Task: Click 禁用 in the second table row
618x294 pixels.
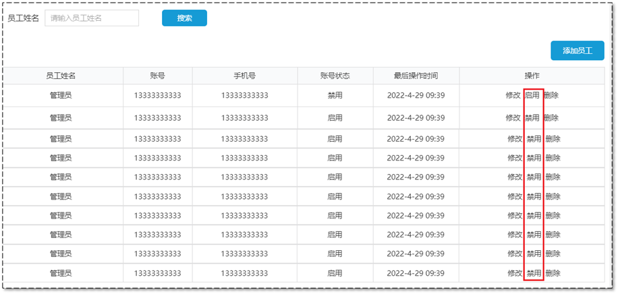Action: (532, 118)
